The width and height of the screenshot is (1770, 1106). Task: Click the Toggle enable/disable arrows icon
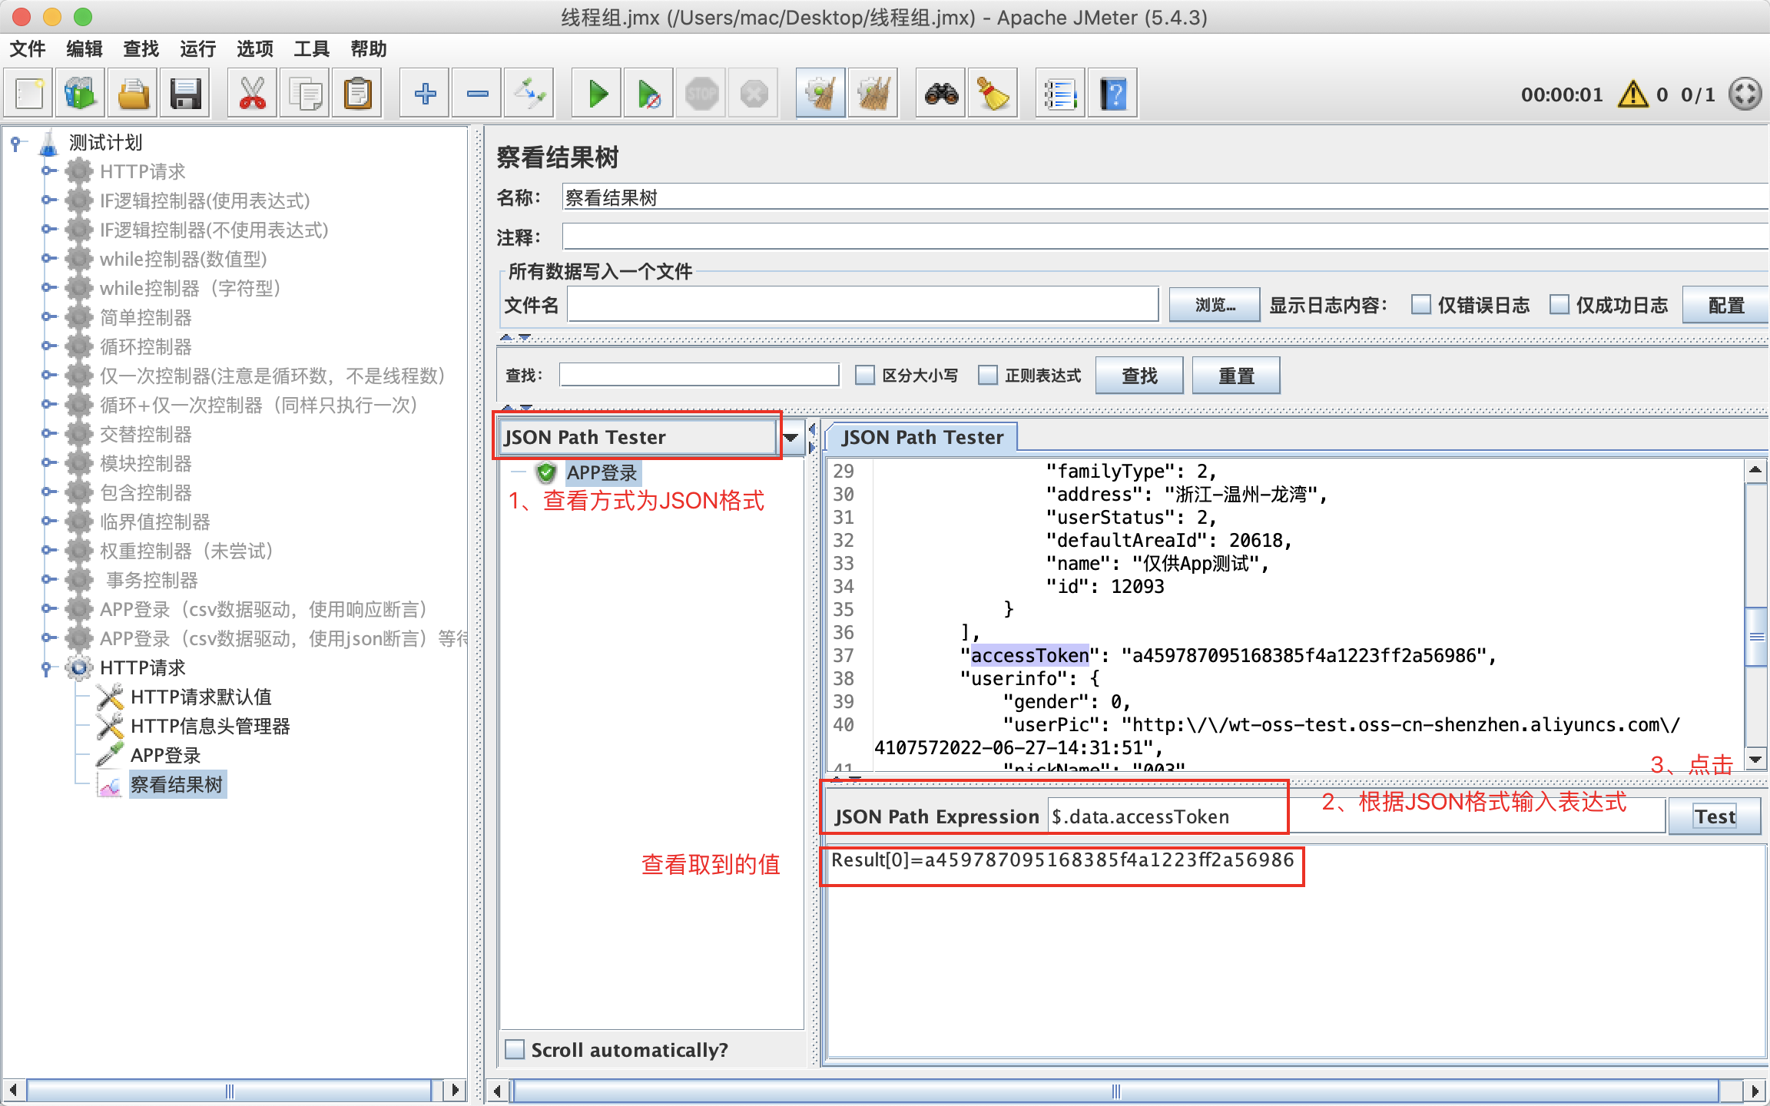pyautogui.click(x=530, y=94)
